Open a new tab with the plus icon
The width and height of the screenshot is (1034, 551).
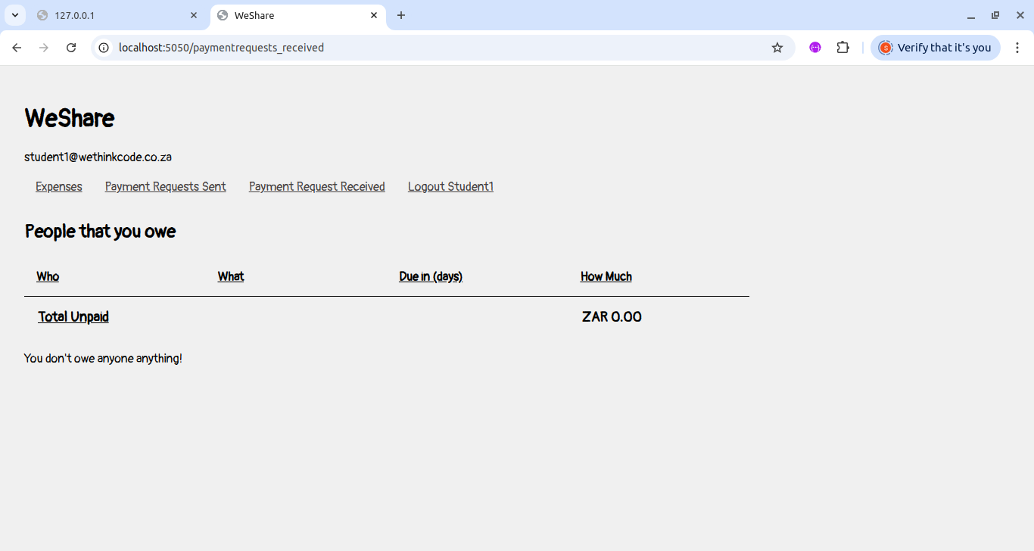[x=400, y=15]
